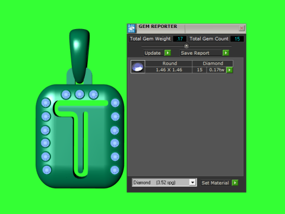Click the 0.17tw weight cell
The height and width of the screenshot is (214, 285).
coord(217,70)
